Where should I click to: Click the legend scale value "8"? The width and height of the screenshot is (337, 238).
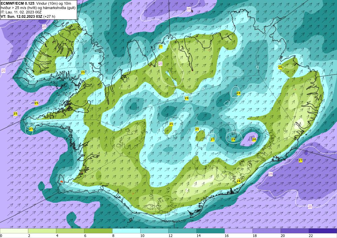coord(113,236)
